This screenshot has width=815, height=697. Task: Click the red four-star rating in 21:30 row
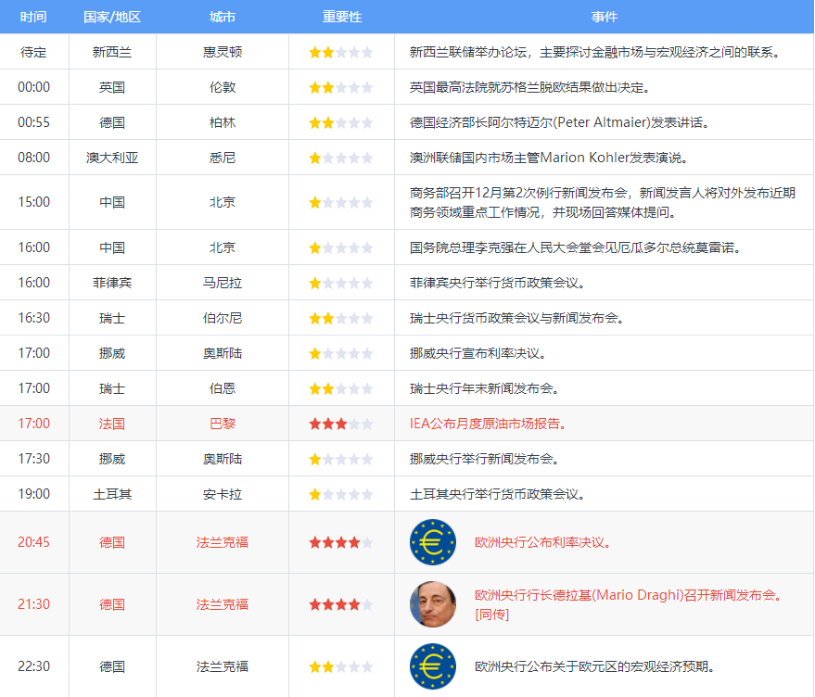coord(341,605)
